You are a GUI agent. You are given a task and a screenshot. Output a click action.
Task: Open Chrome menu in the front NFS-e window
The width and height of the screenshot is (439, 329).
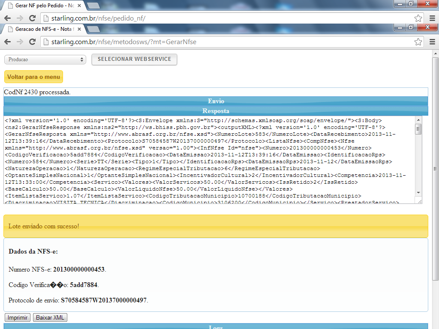[x=432, y=42]
